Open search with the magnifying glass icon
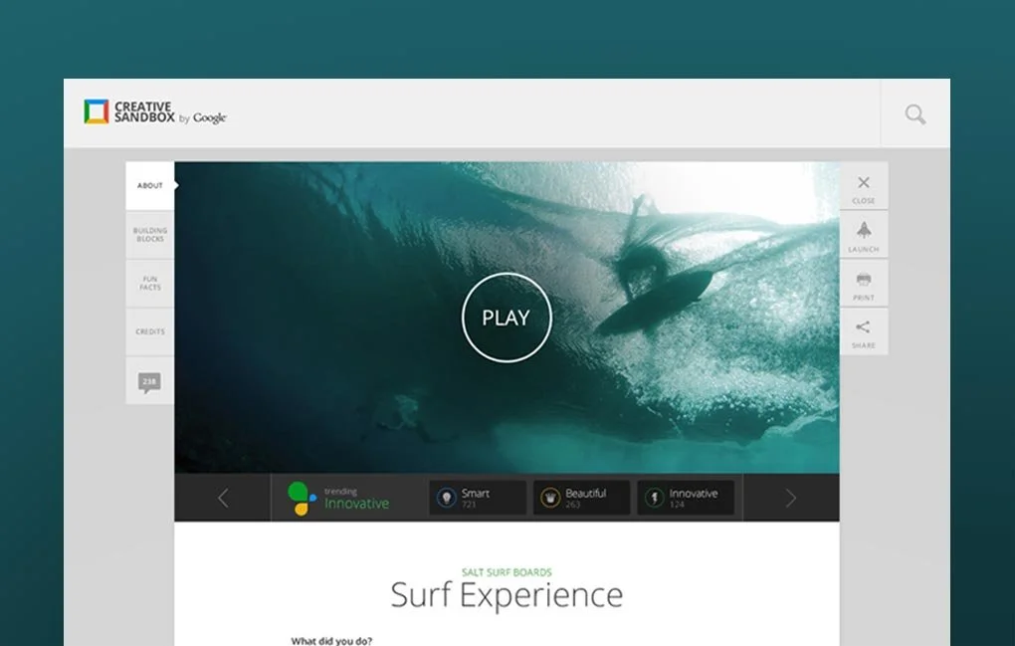The height and width of the screenshot is (646, 1015). click(x=913, y=113)
